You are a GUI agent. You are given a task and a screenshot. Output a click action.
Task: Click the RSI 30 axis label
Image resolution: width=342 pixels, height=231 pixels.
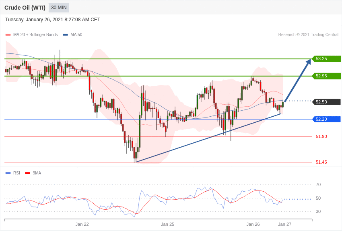click(318, 211)
